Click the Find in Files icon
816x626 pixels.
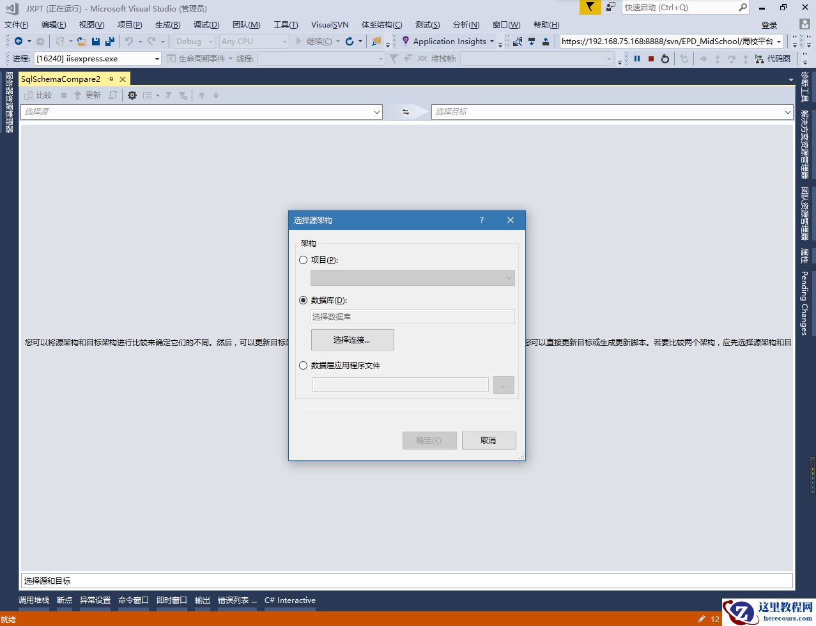(x=376, y=42)
